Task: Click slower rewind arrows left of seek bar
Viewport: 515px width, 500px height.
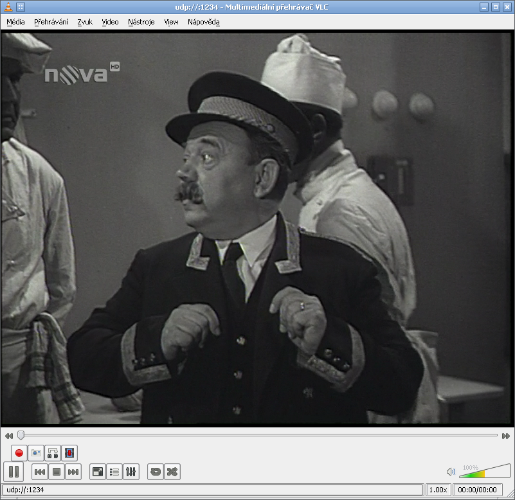Action: (x=9, y=436)
